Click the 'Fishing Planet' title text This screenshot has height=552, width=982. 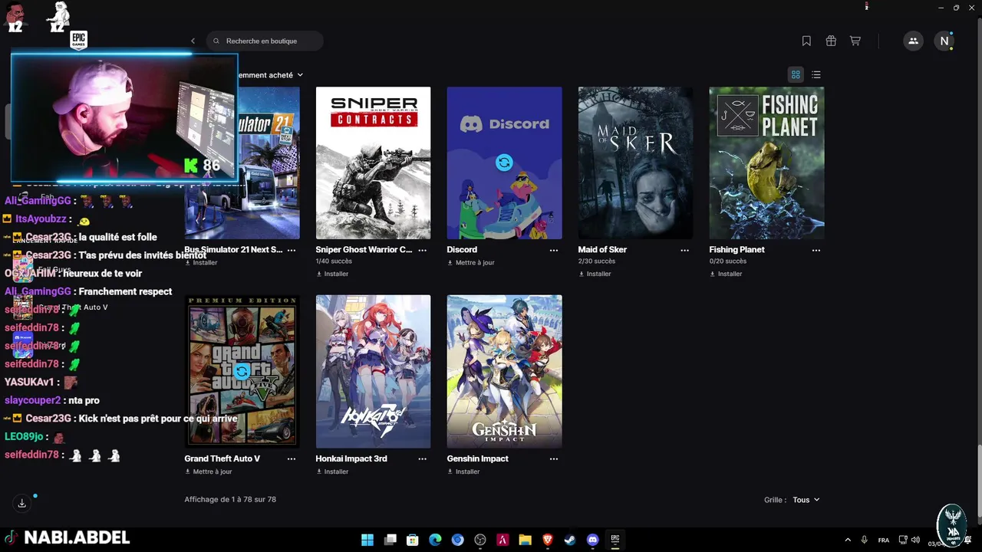(736, 250)
